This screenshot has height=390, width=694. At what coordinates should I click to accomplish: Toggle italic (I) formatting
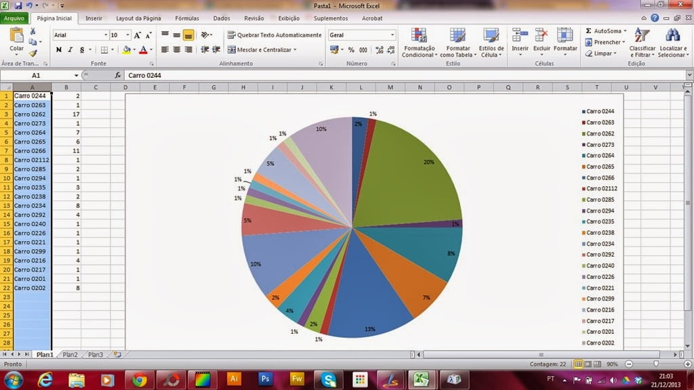pos(70,49)
